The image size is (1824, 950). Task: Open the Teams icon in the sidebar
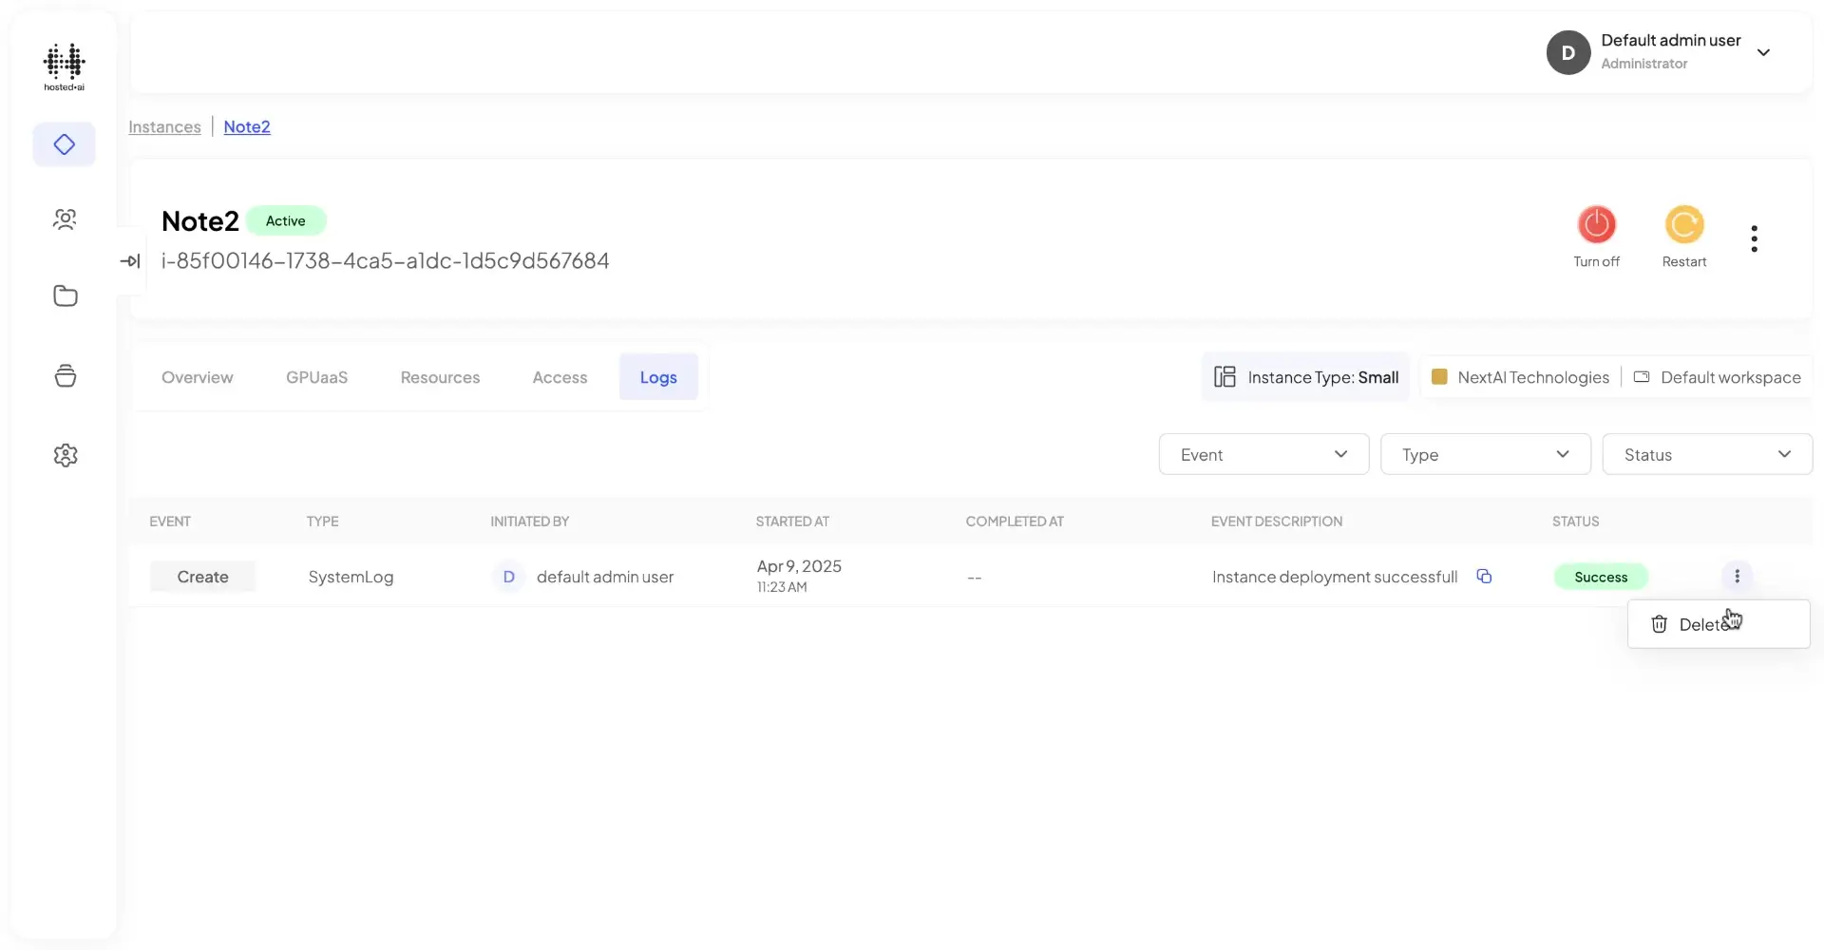[x=64, y=218]
